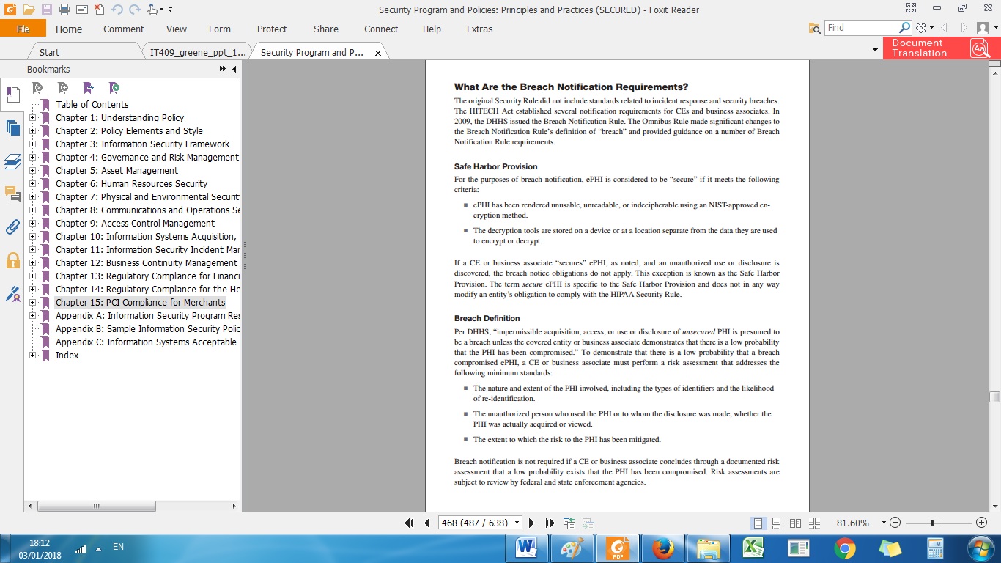Open the Pages thumbnails panel
This screenshot has width=1001, height=563.
tap(12, 128)
